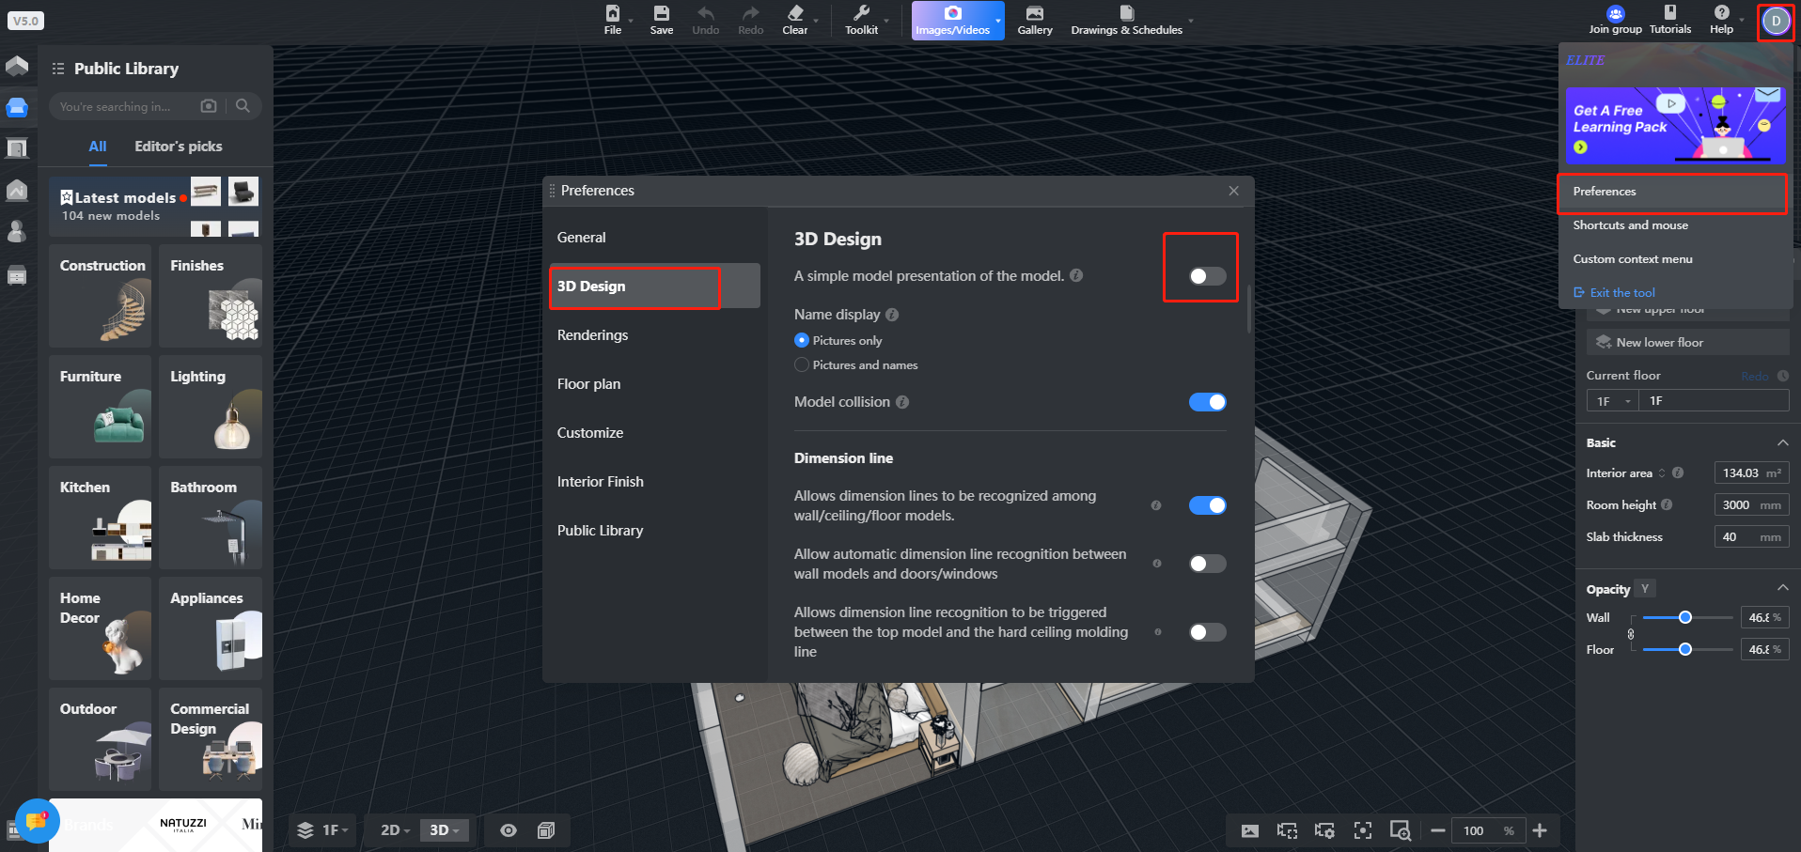
Task: Switch to the Editor's picks tab
Action: point(179,147)
